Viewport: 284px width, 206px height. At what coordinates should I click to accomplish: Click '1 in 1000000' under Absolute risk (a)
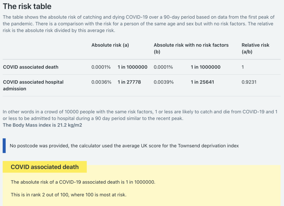132,67
